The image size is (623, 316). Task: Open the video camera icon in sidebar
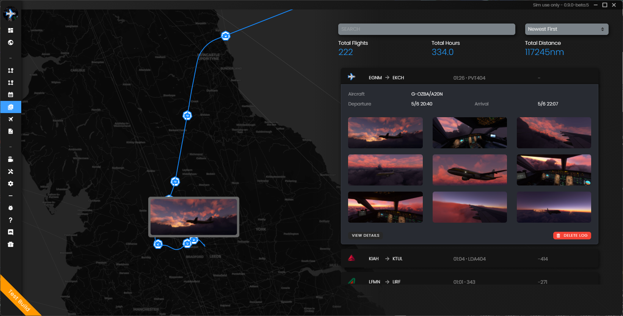(x=11, y=159)
